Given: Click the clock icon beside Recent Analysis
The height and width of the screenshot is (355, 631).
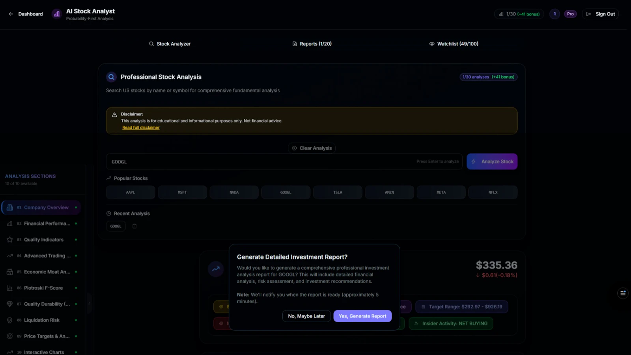Looking at the screenshot, I should click(x=109, y=214).
